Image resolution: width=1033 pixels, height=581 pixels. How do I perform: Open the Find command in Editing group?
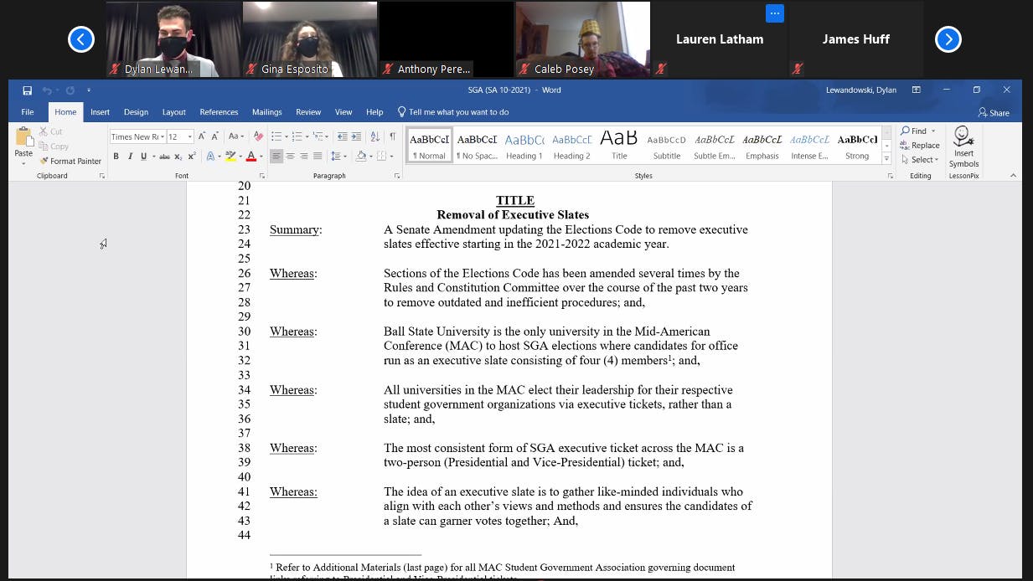click(x=917, y=131)
